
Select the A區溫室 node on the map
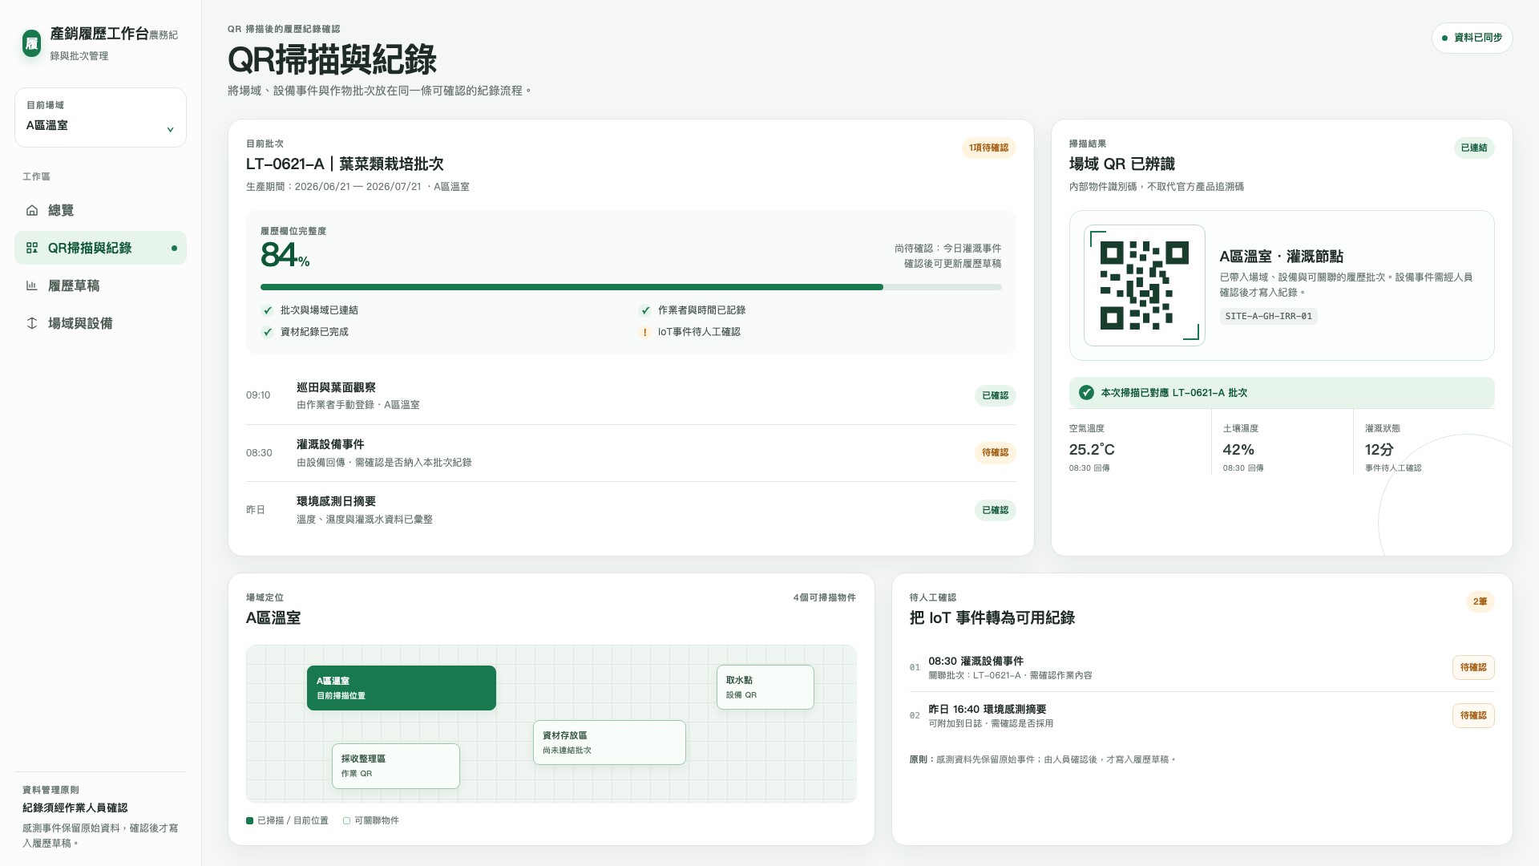(x=401, y=688)
